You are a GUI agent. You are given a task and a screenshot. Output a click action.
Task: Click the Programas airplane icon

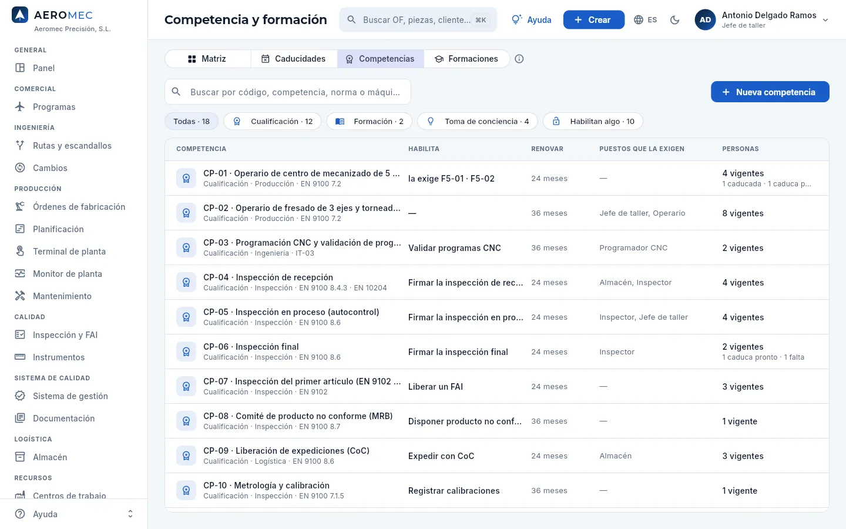point(20,106)
